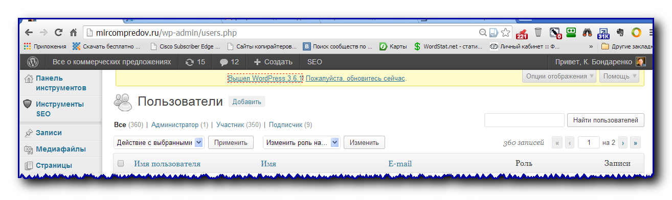Open the site name Все о коммерческих предложениях menu
672x200 pixels.
click(111, 62)
